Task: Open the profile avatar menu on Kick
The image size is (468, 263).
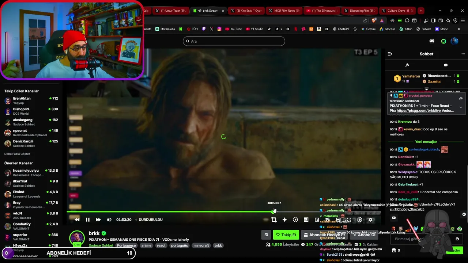Action: point(454,41)
